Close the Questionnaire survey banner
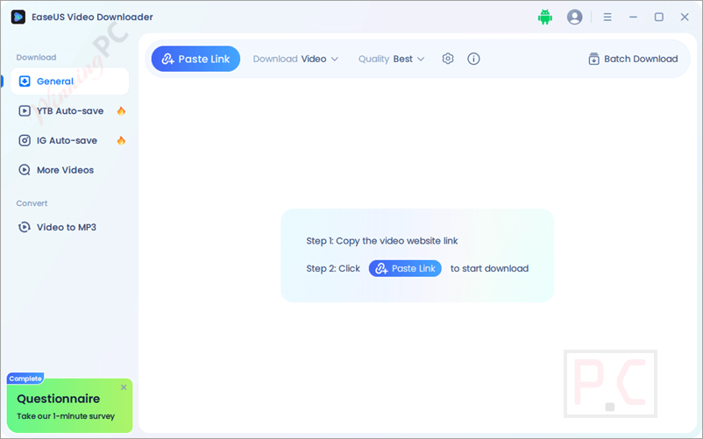 click(124, 387)
